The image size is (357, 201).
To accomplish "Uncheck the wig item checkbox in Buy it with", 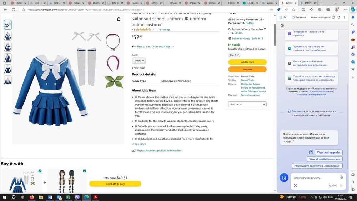I will [85, 171].
